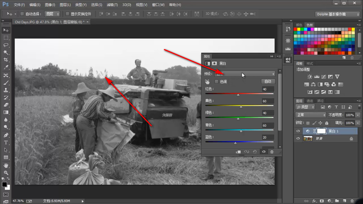Screen dimensions: 363x204
Task: Click the 黄色 value input field
Action: coord(267,101)
